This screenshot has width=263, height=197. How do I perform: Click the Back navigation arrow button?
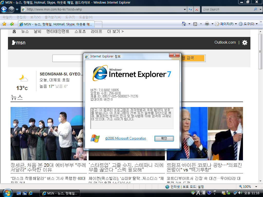click(x=4, y=9)
